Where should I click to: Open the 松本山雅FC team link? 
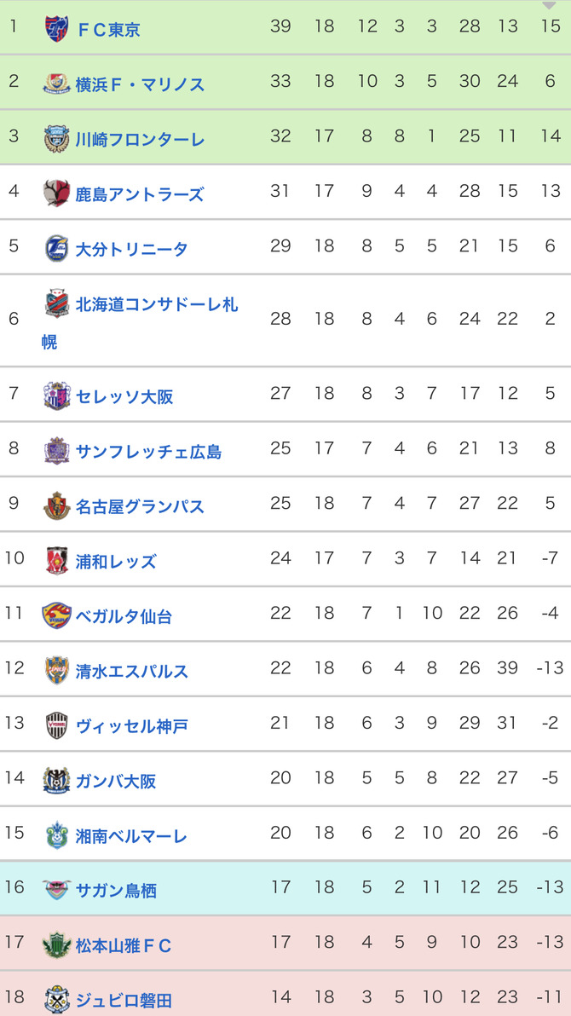pos(124,946)
